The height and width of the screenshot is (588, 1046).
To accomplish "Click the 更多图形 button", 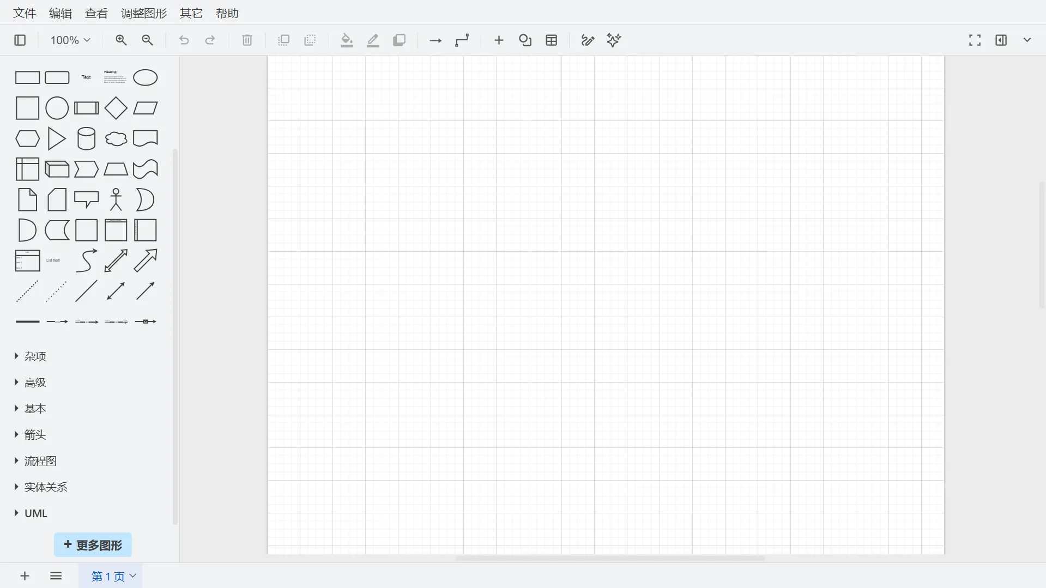I will coord(93,545).
